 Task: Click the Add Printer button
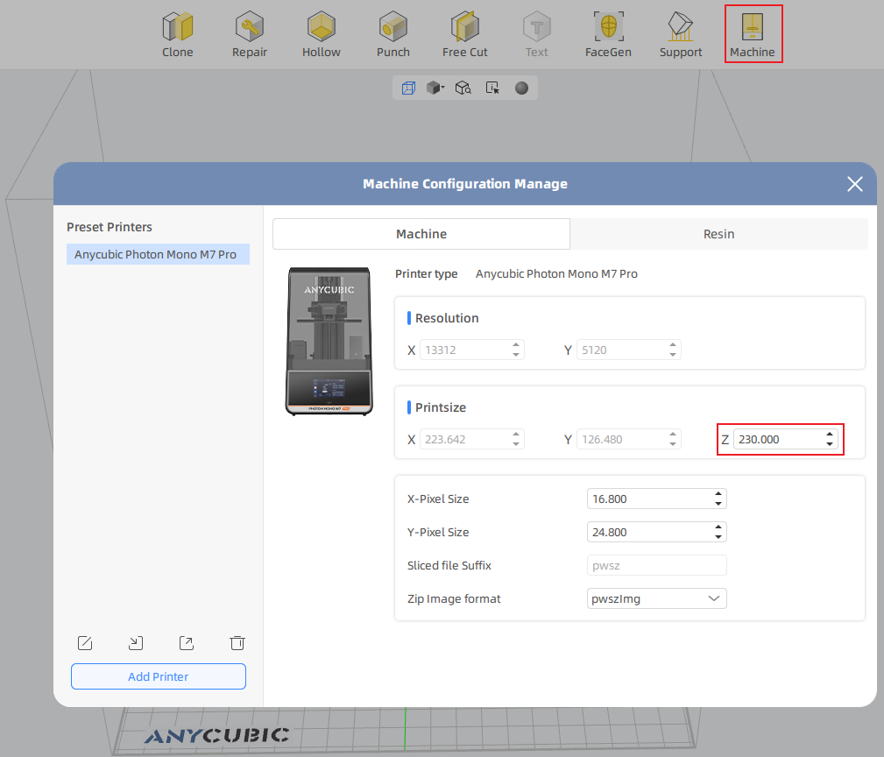click(x=159, y=676)
